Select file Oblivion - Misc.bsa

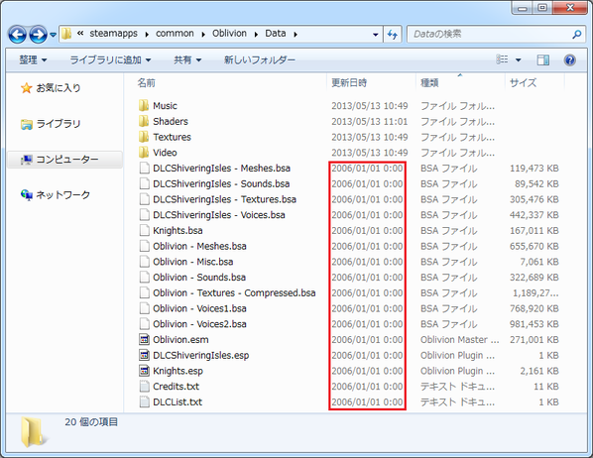click(x=193, y=262)
